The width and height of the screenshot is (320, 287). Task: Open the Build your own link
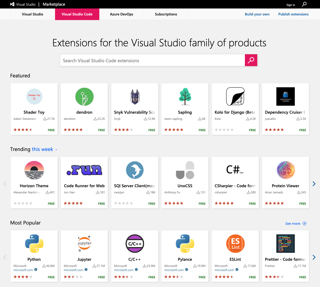click(257, 14)
